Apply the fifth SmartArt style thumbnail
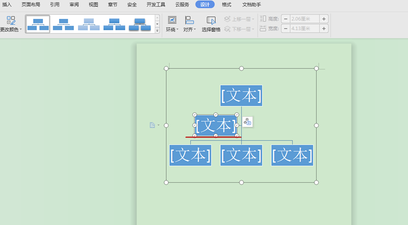This screenshot has height=225, width=408. [140, 24]
